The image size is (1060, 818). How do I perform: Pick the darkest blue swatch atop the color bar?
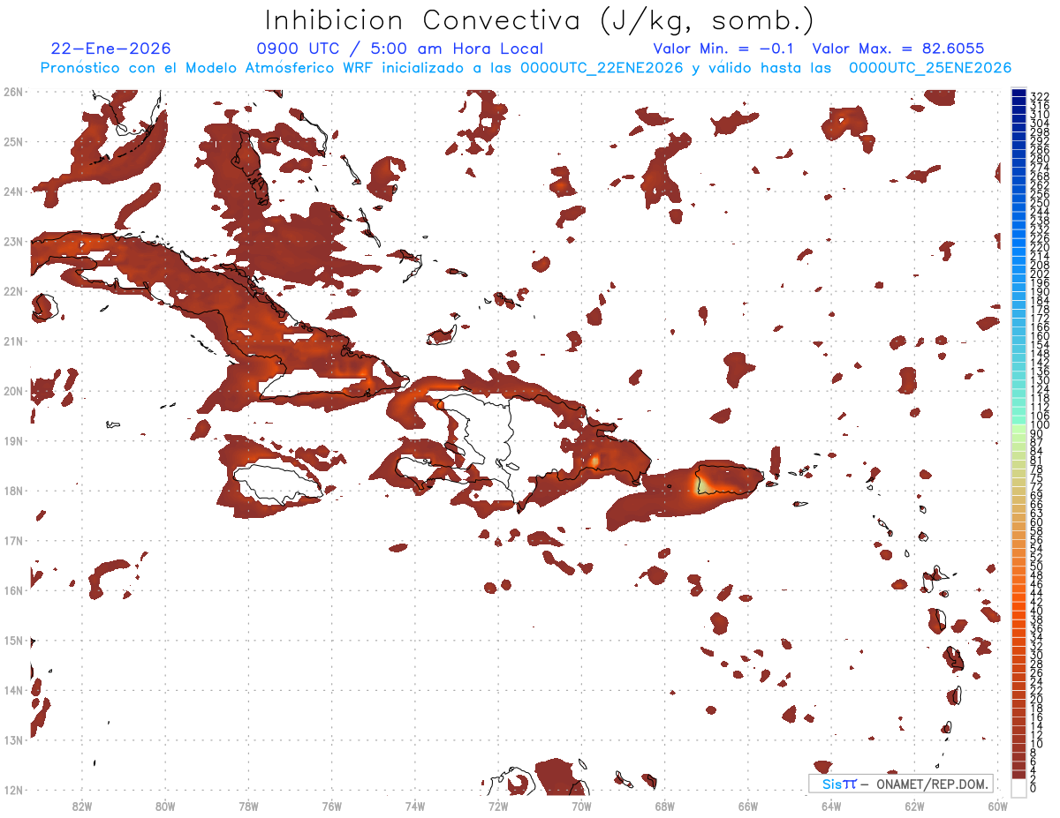pos(1018,94)
